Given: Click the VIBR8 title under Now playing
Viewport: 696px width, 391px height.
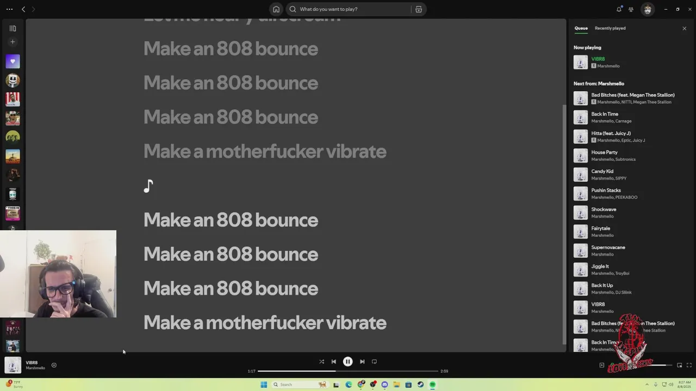Looking at the screenshot, I should (598, 59).
